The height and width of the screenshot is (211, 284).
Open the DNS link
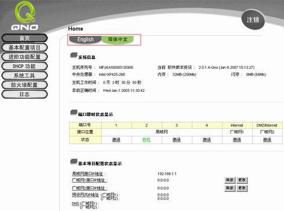[75, 203]
